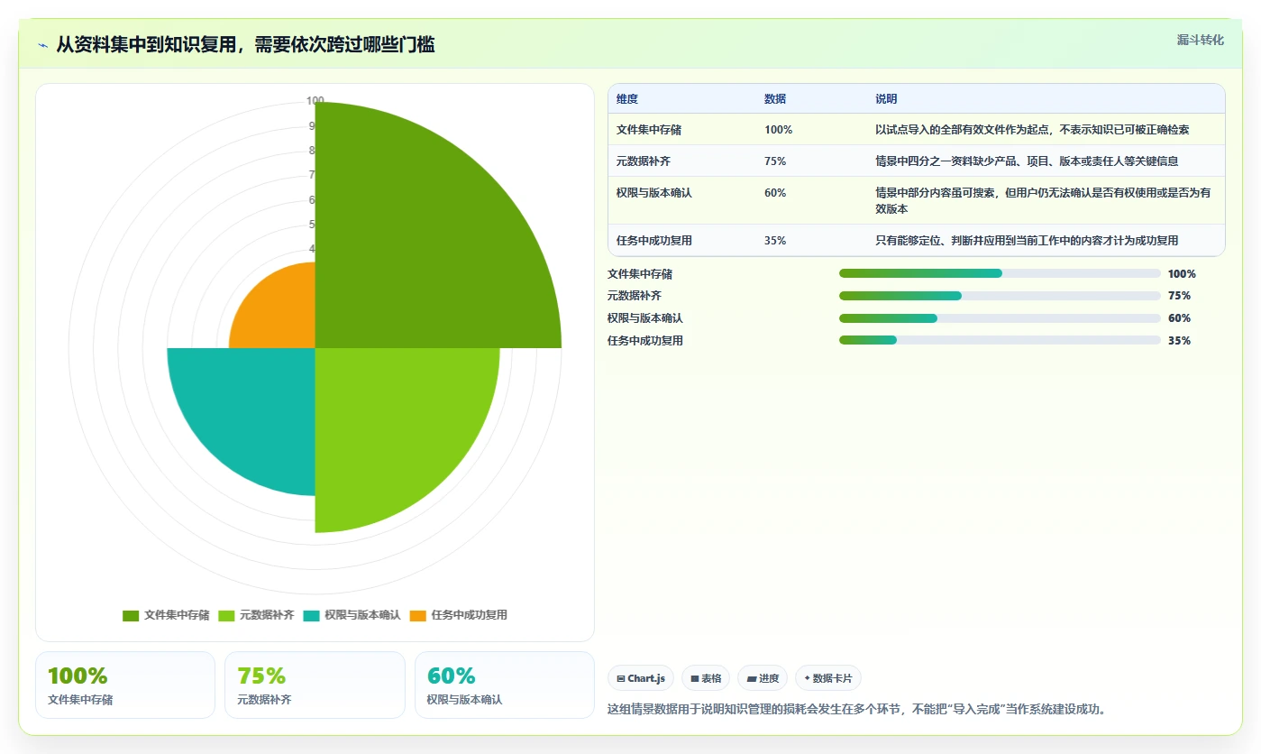
Task: Select the 数据卡片 chip
Action: [828, 678]
